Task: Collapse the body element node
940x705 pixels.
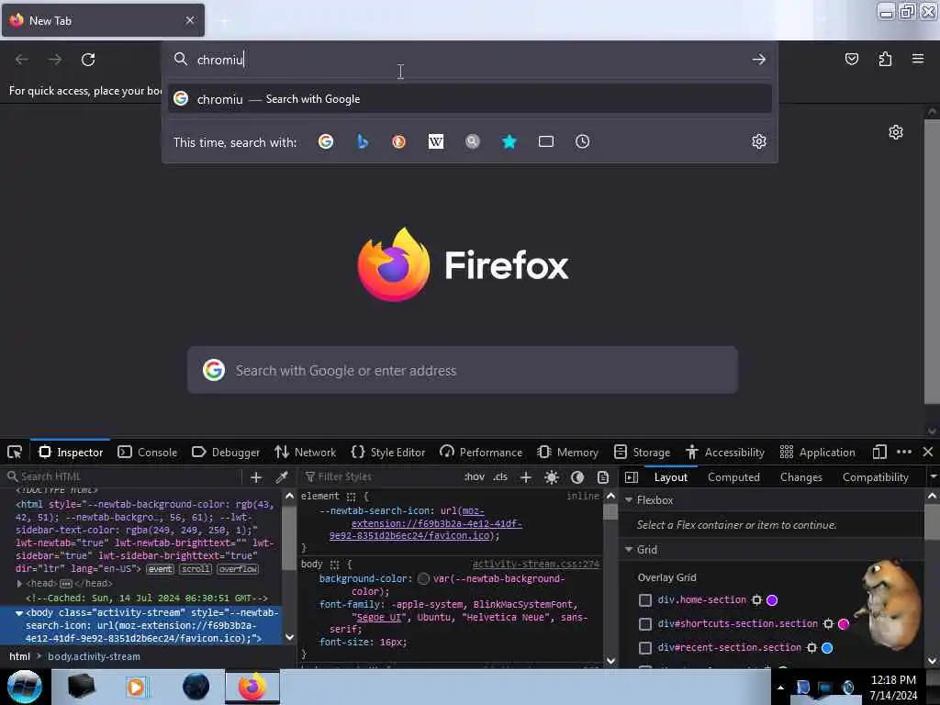Action: (19, 612)
